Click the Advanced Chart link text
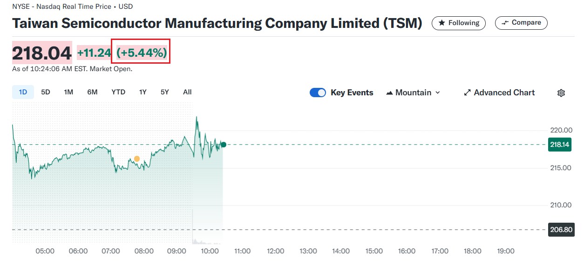584x265 pixels. [504, 93]
